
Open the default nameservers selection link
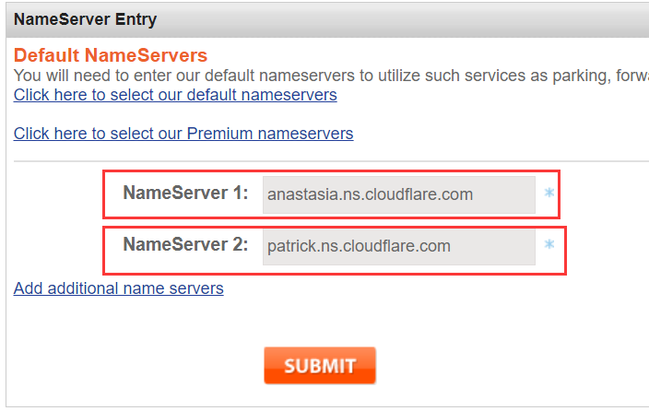(175, 95)
